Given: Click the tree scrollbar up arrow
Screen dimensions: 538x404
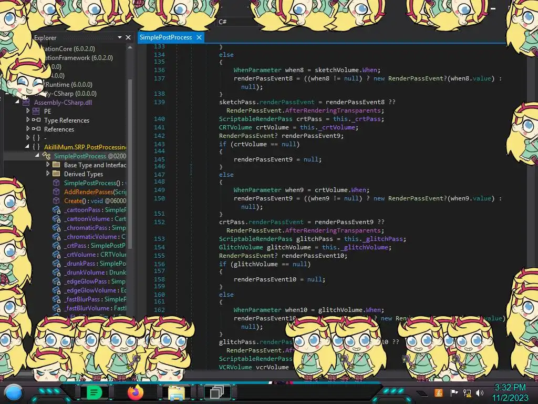Looking at the screenshot, I should pyautogui.click(x=130, y=47).
